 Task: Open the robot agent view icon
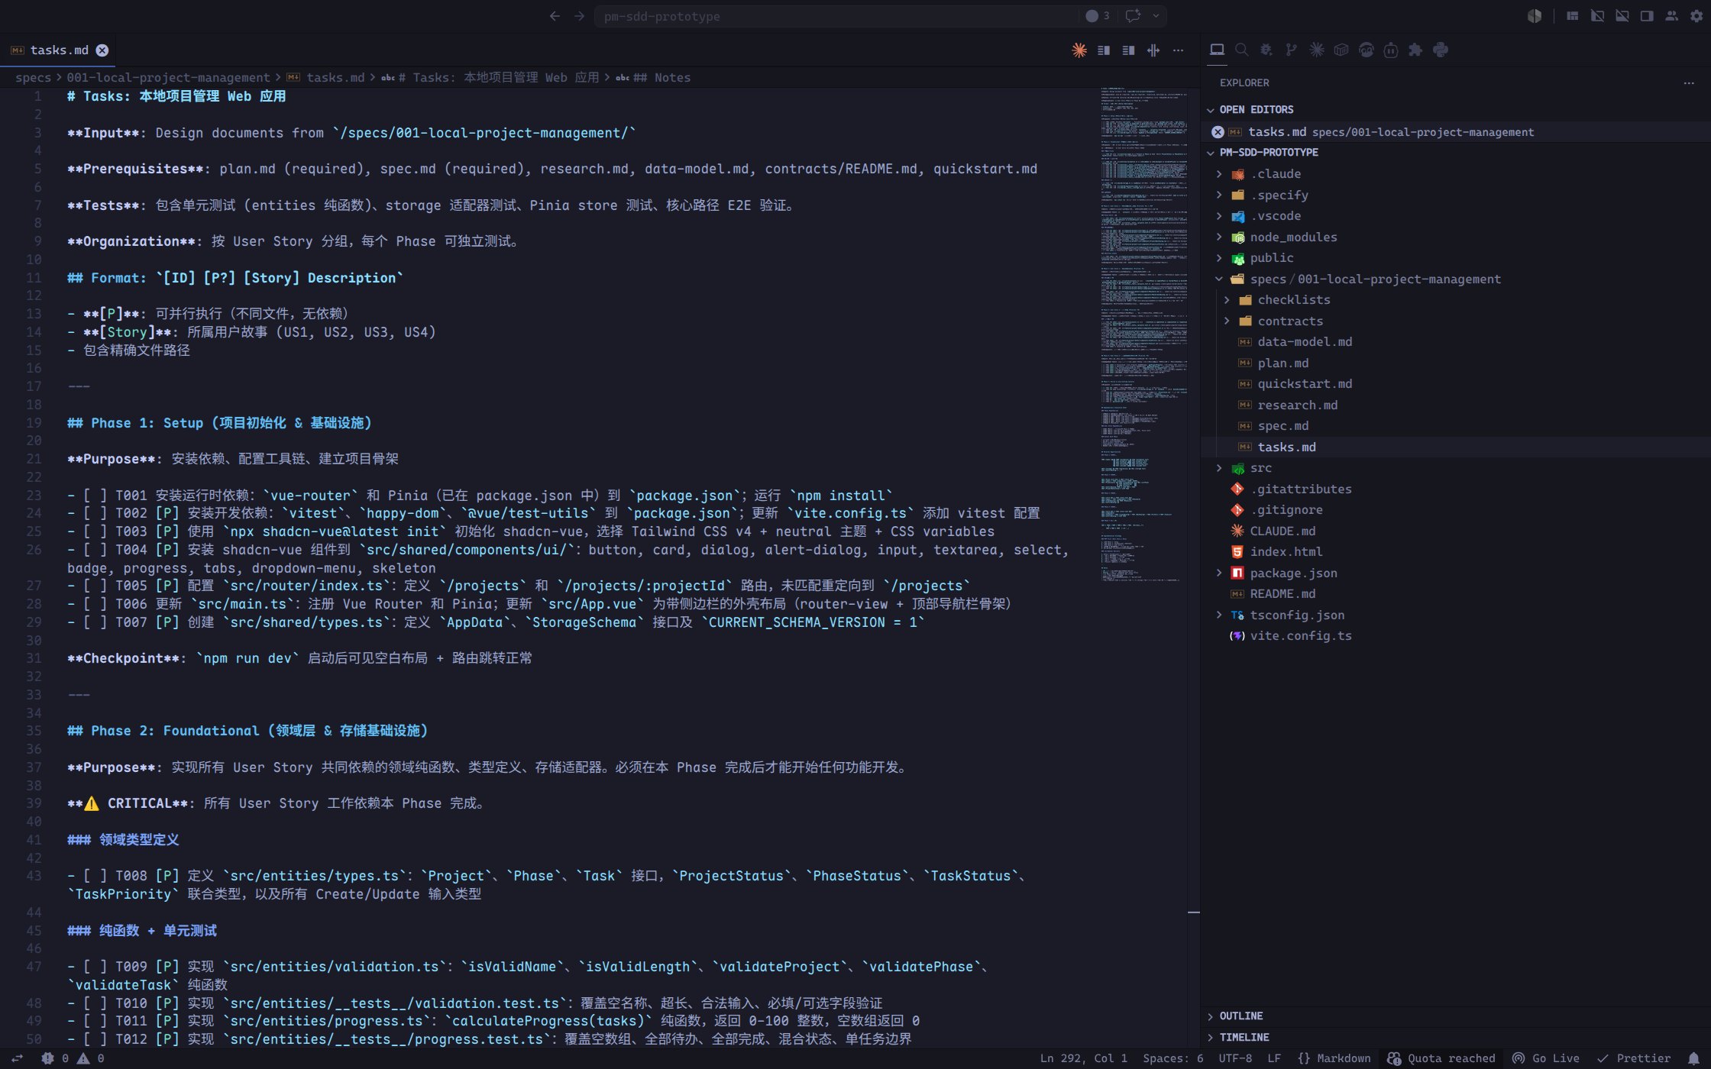[x=1391, y=50]
